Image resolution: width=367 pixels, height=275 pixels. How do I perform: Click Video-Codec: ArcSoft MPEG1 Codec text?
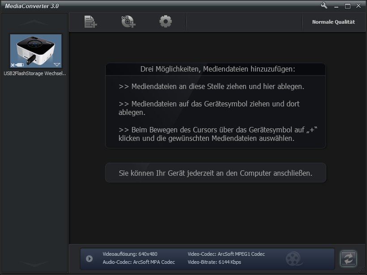pyautogui.click(x=226, y=254)
